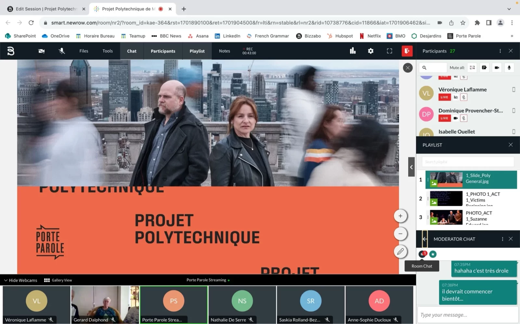Switch to Room Chat icon with badge

422,254
